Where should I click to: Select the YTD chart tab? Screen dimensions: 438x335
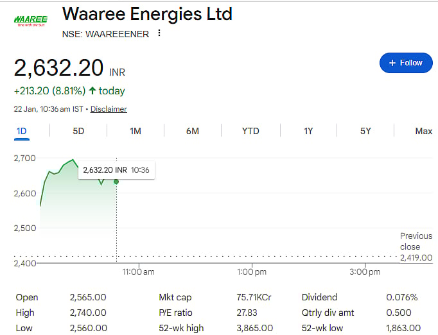250,131
